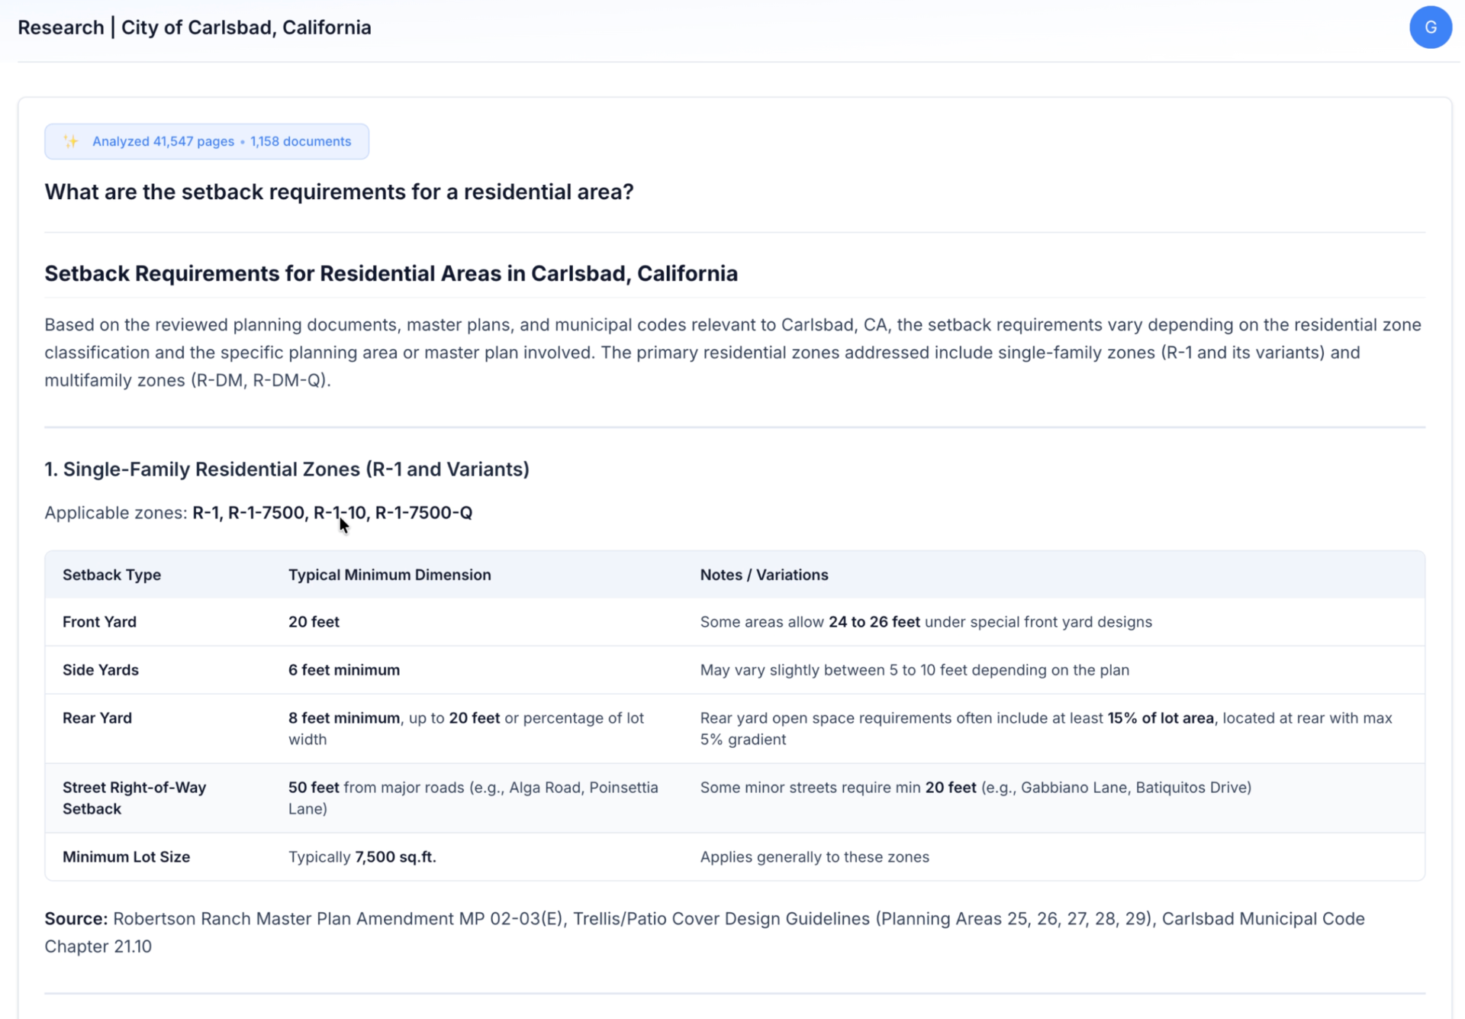Viewport: 1465px width, 1019px height.
Task: Click the Rear Yard setback entry
Action: (97, 717)
